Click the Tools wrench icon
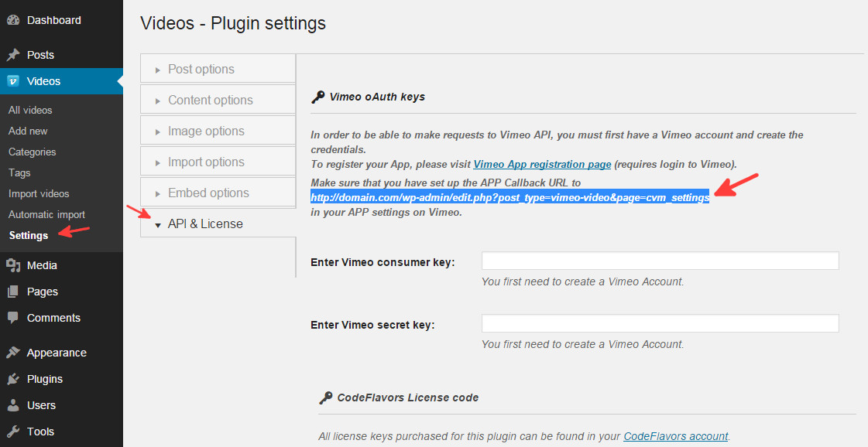The width and height of the screenshot is (868, 447). pyautogui.click(x=13, y=432)
